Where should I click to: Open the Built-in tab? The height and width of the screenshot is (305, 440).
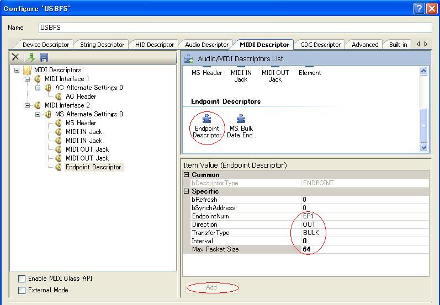click(x=398, y=45)
